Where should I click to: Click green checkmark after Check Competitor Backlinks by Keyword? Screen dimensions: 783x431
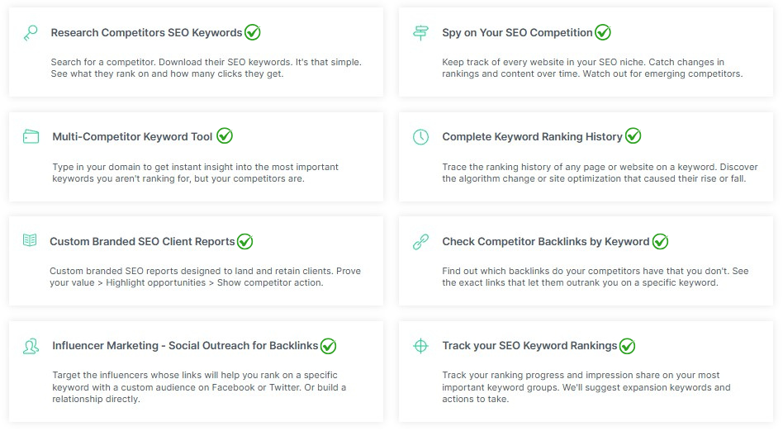[x=660, y=241]
